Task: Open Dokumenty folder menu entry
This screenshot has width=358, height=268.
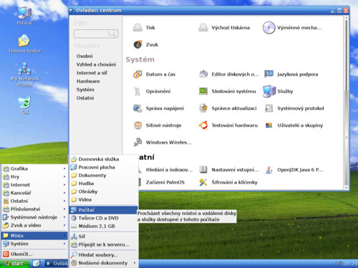Action: click(x=104, y=175)
